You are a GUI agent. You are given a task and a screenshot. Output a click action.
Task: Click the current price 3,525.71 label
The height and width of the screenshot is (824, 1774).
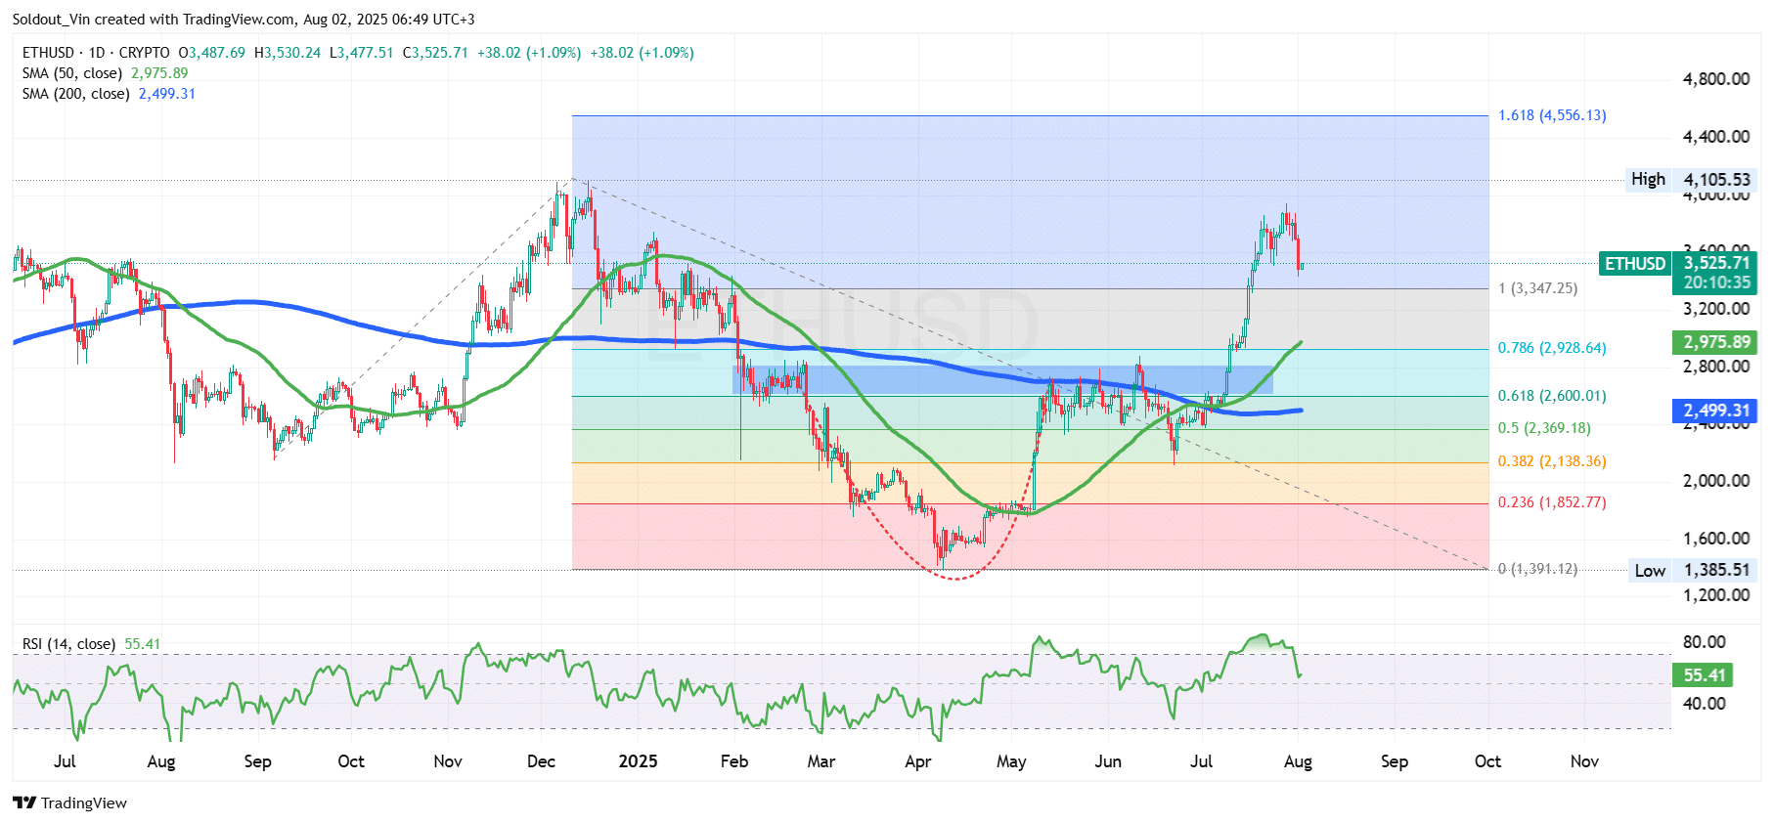[x=1716, y=263]
